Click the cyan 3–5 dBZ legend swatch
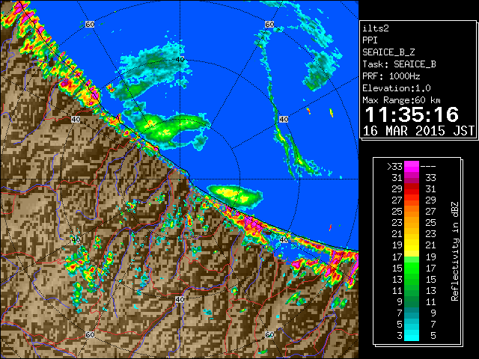The image size is (479, 359). [x=412, y=336]
